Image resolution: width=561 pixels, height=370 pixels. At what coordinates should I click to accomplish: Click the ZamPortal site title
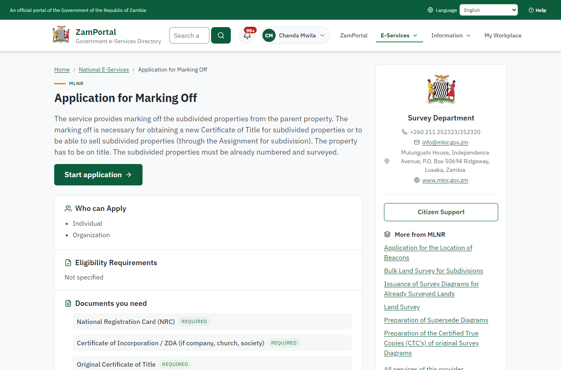pos(96,32)
